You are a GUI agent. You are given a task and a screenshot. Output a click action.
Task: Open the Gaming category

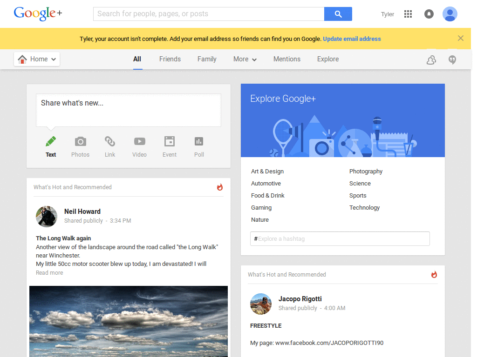coord(261,208)
